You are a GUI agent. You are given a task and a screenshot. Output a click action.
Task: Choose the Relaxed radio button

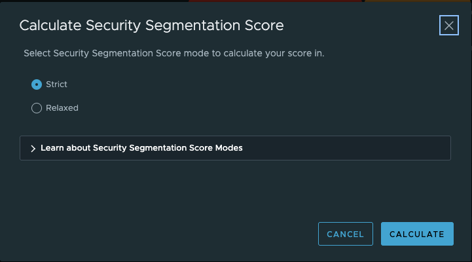coord(37,108)
